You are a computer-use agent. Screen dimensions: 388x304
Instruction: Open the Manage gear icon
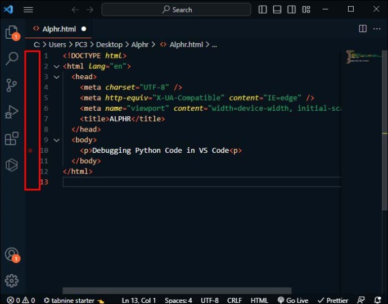pyautogui.click(x=12, y=281)
